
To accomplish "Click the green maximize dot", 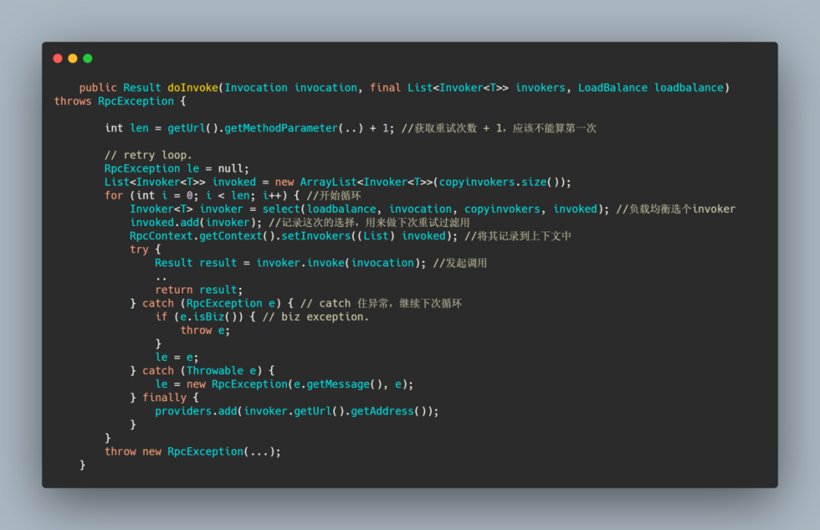I will (88, 58).
